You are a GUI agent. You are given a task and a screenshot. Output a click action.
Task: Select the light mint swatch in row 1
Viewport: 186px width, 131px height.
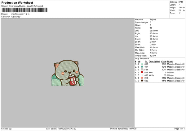[x=142, y=64]
